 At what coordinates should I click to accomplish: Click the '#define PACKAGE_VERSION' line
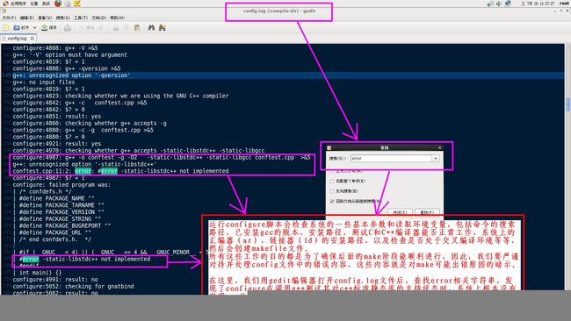[x=61, y=212]
